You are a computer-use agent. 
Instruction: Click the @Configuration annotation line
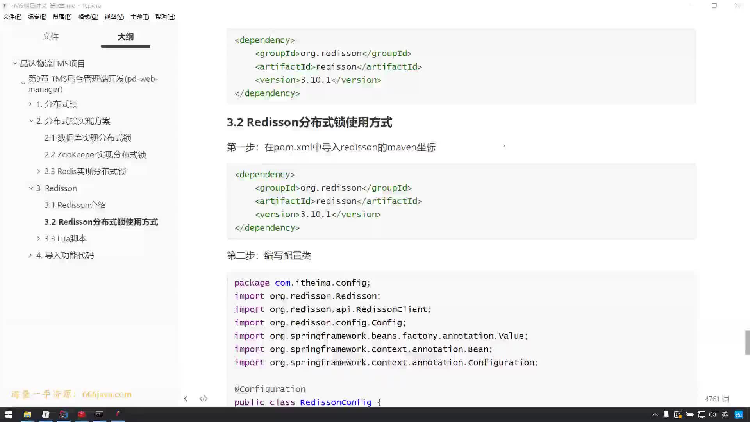(x=270, y=389)
